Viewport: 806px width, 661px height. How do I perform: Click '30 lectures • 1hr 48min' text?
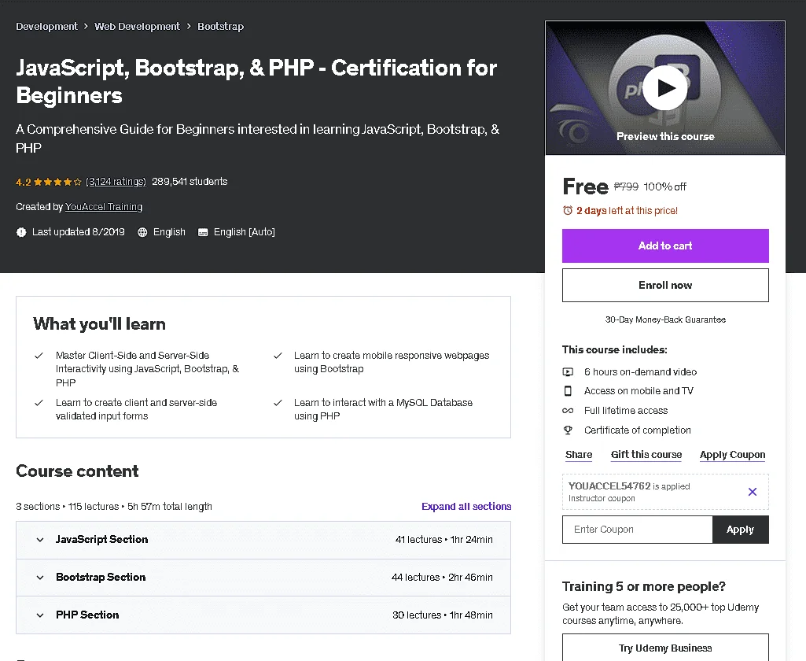pyautogui.click(x=443, y=615)
